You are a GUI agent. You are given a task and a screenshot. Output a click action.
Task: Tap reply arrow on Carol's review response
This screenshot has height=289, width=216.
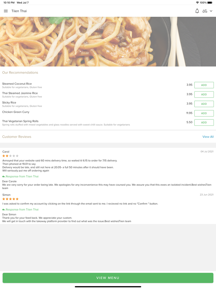[4, 177]
